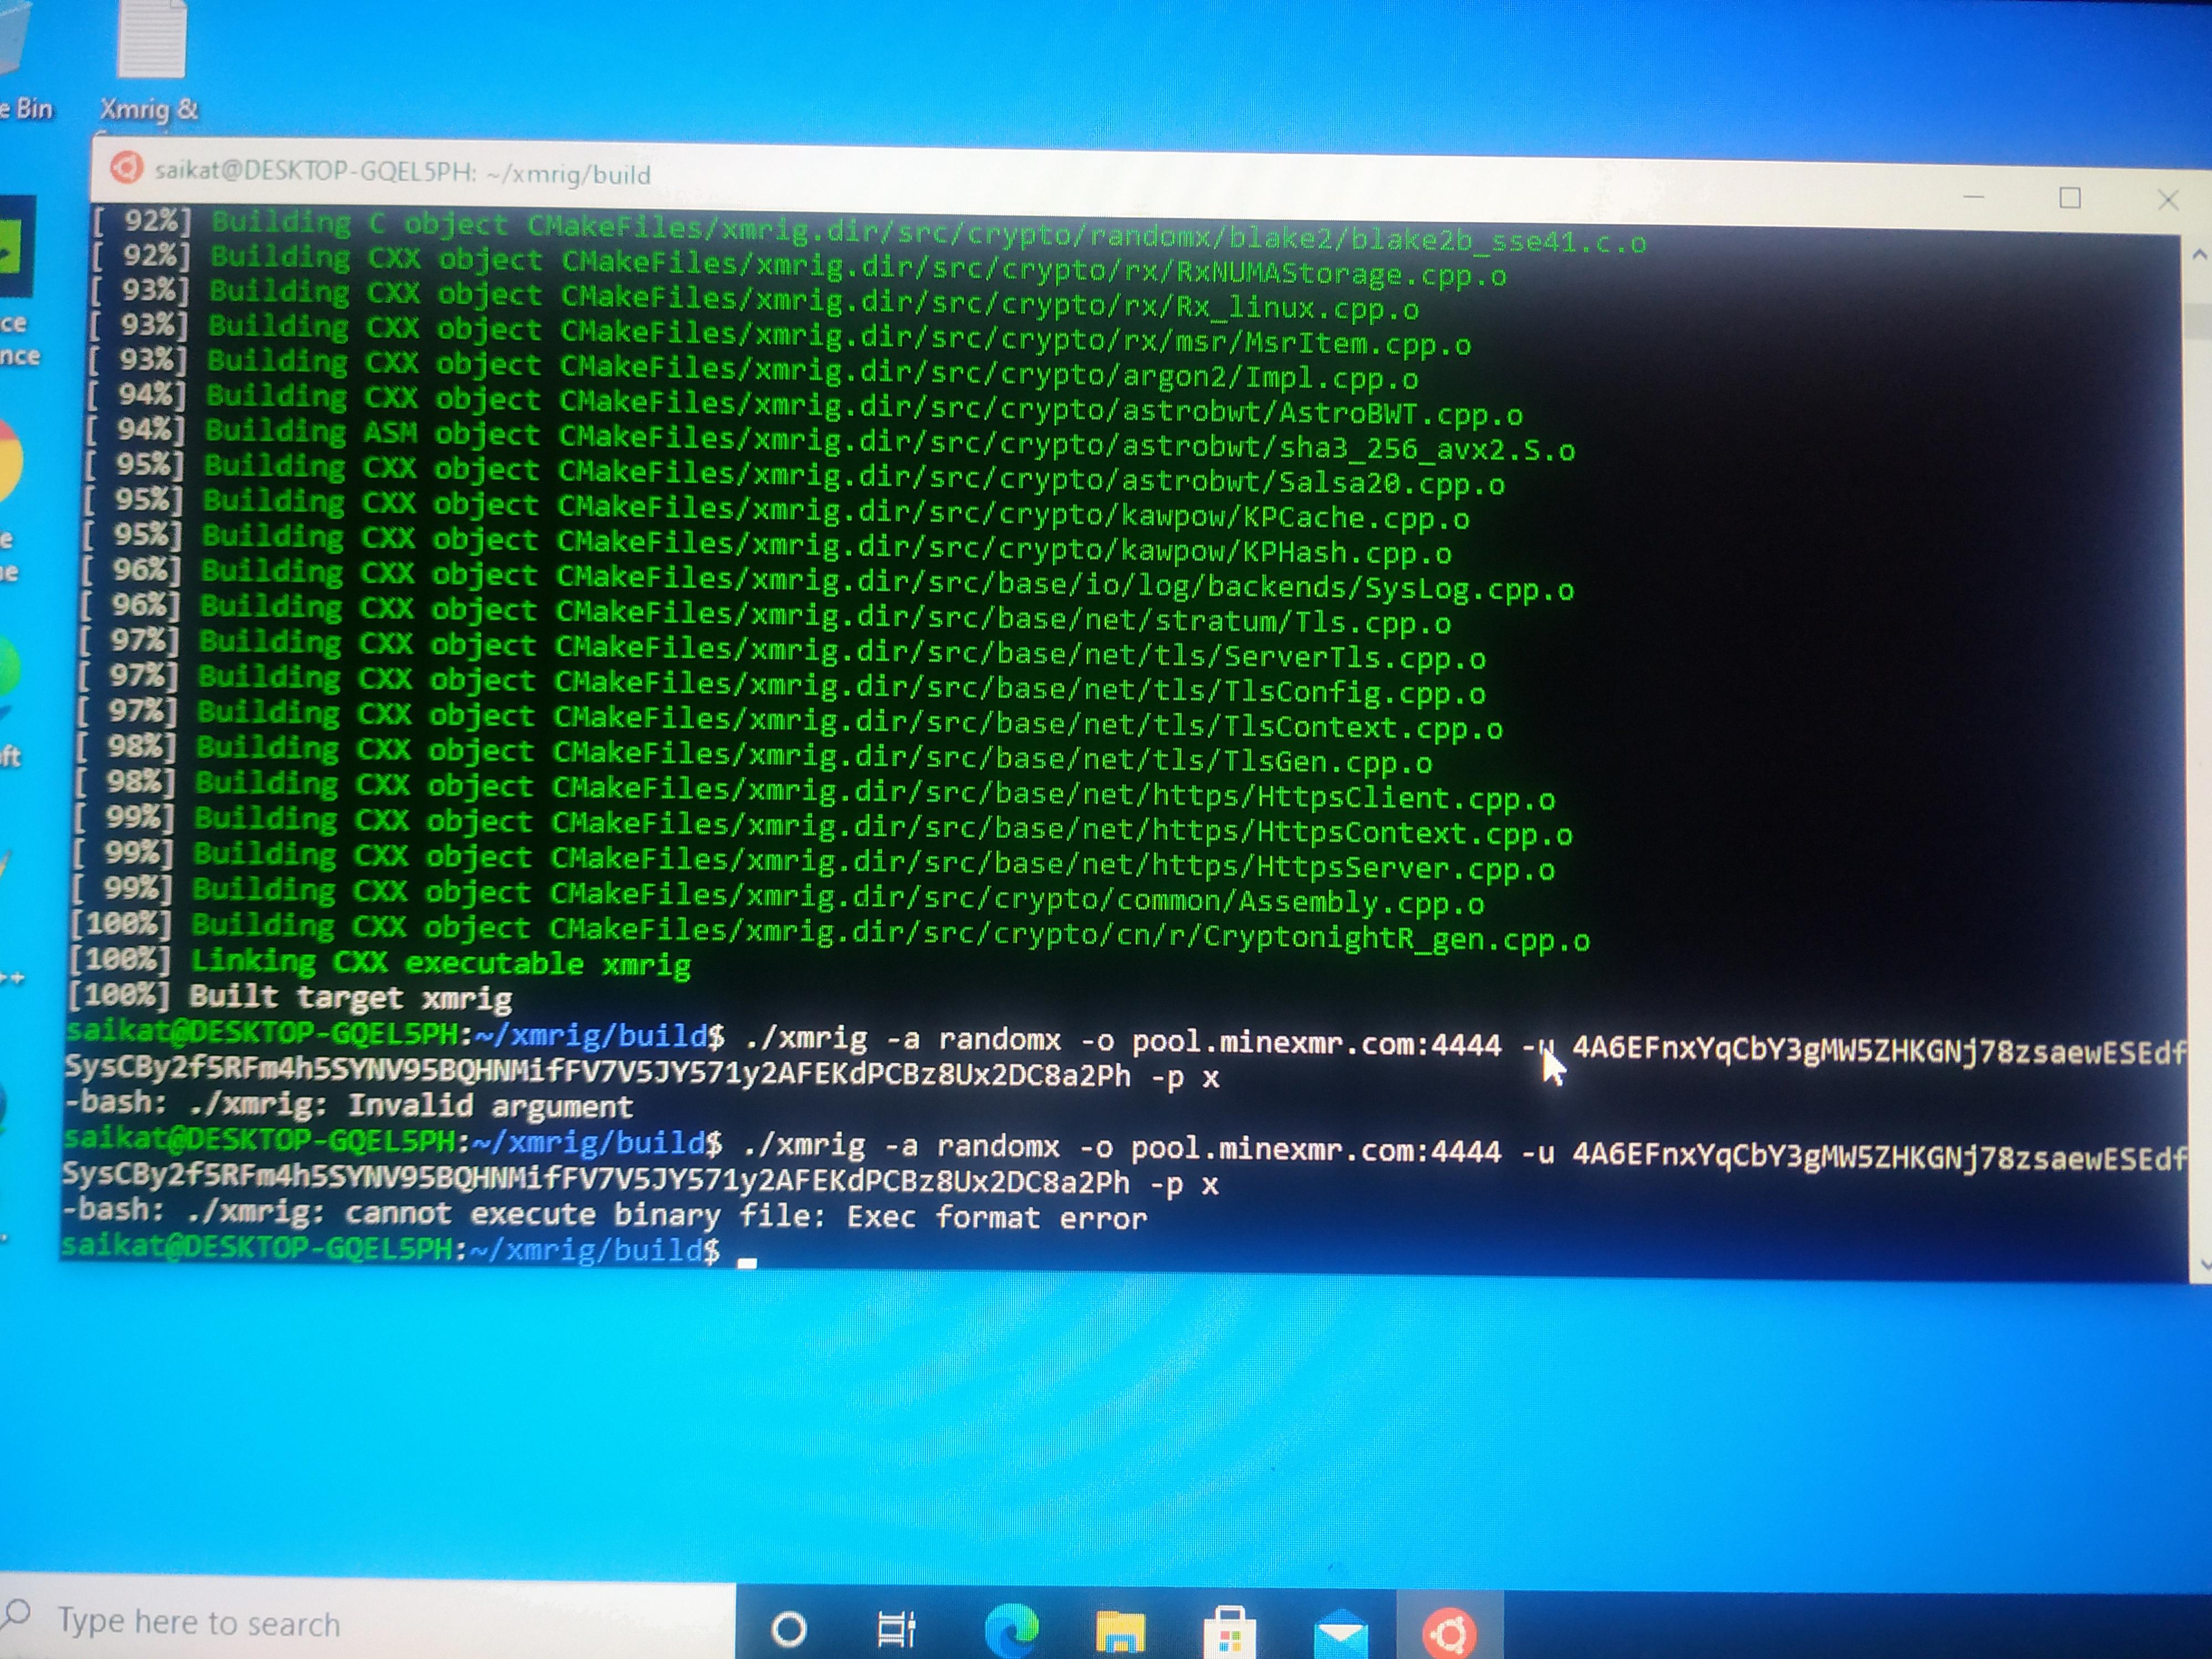Viewport: 2212px width, 1659px height.
Task: Select the Xmrig & desktop file icon
Action: point(150,60)
